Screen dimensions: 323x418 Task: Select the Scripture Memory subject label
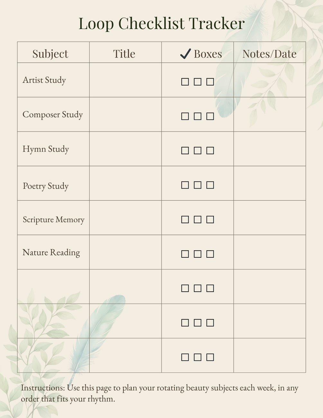[54, 219]
